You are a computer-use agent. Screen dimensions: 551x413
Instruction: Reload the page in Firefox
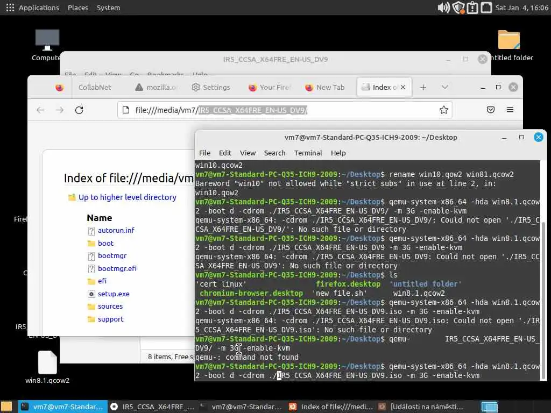click(79, 110)
